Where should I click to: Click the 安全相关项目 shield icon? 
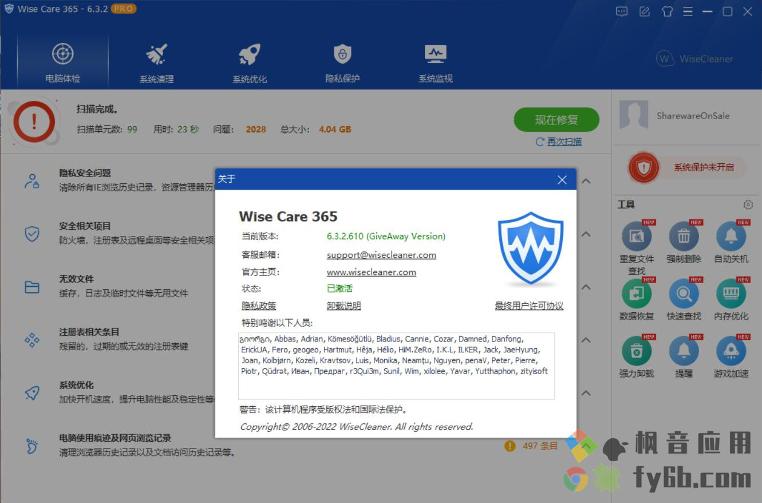(x=32, y=234)
